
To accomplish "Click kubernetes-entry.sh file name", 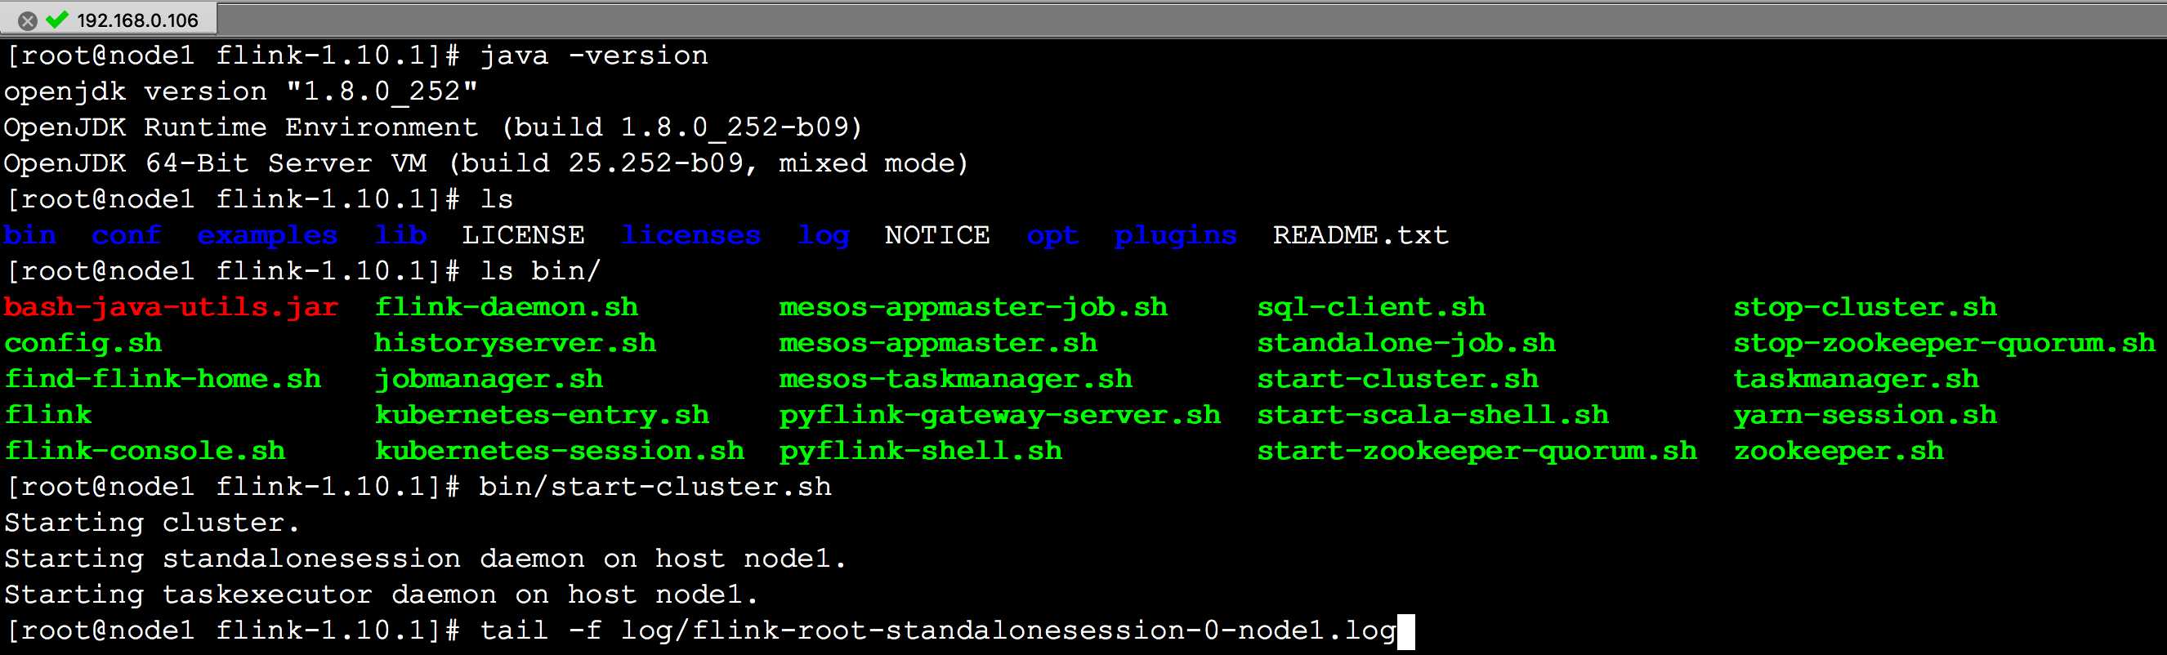I will [x=542, y=417].
